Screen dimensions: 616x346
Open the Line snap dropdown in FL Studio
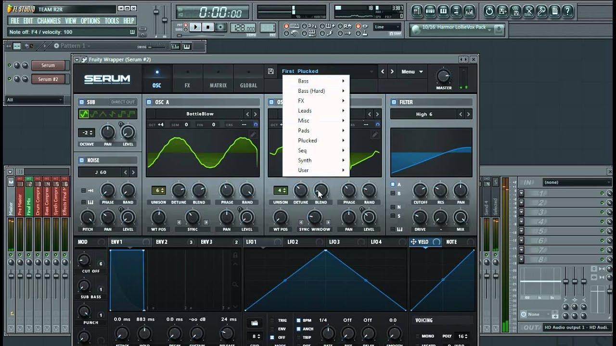[x=387, y=27]
